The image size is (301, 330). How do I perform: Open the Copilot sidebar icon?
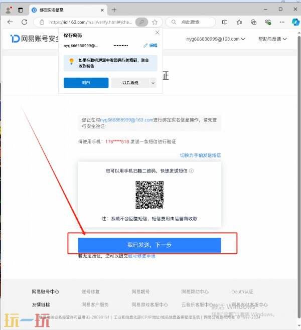295,22
